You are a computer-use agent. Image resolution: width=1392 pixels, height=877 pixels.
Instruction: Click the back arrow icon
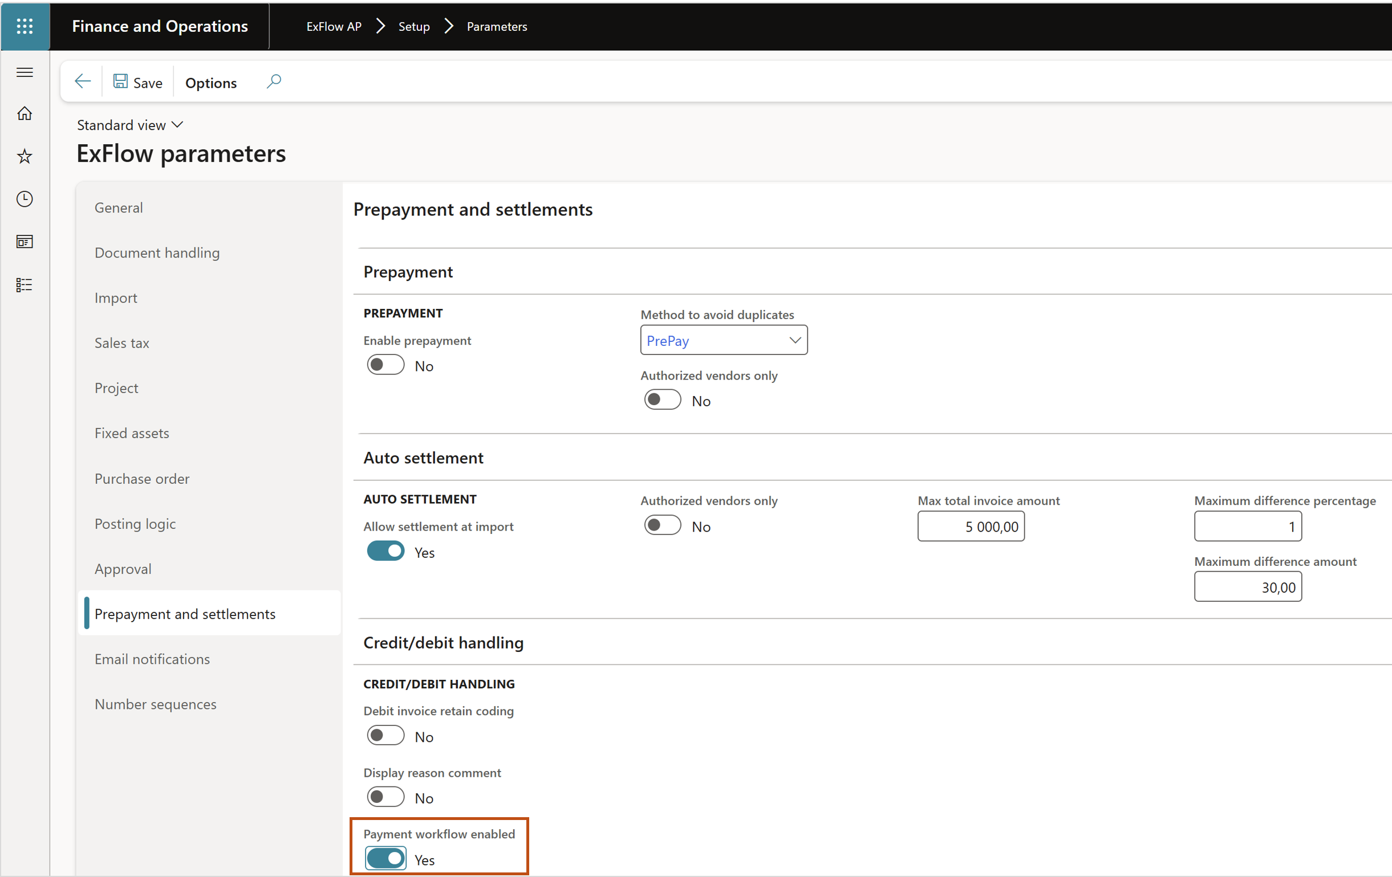pyautogui.click(x=83, y=81)
